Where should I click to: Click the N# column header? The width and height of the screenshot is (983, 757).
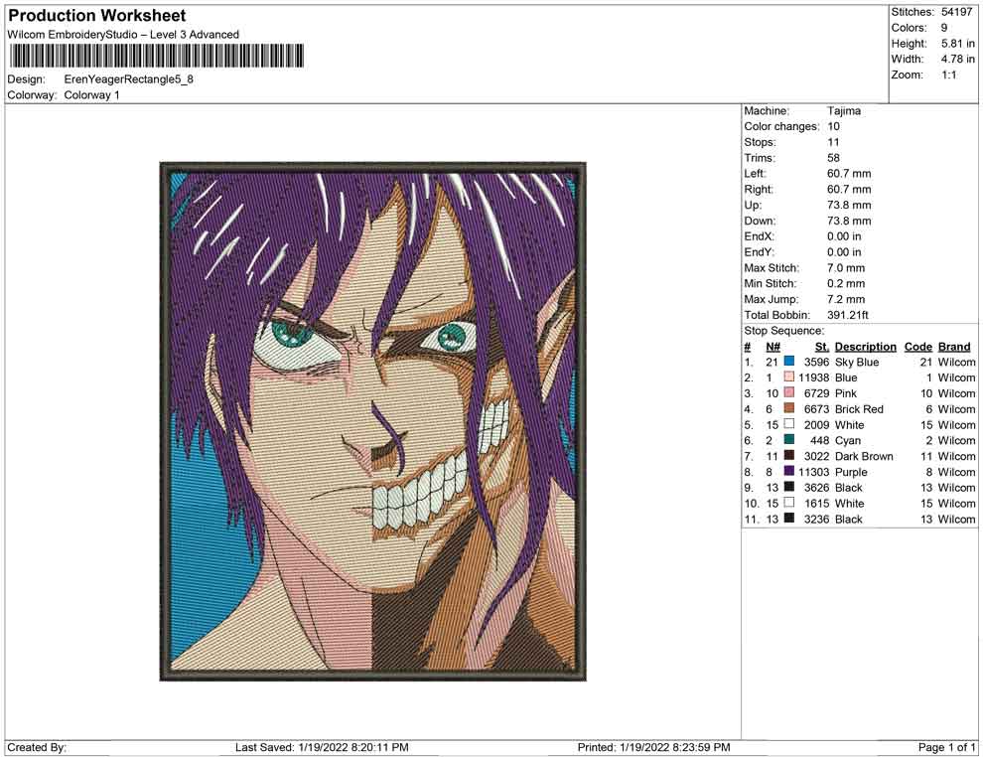click(772, 346)
